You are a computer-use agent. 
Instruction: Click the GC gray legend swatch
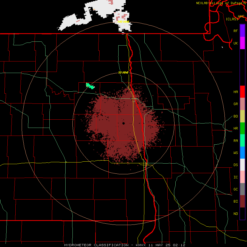[242, 189]
